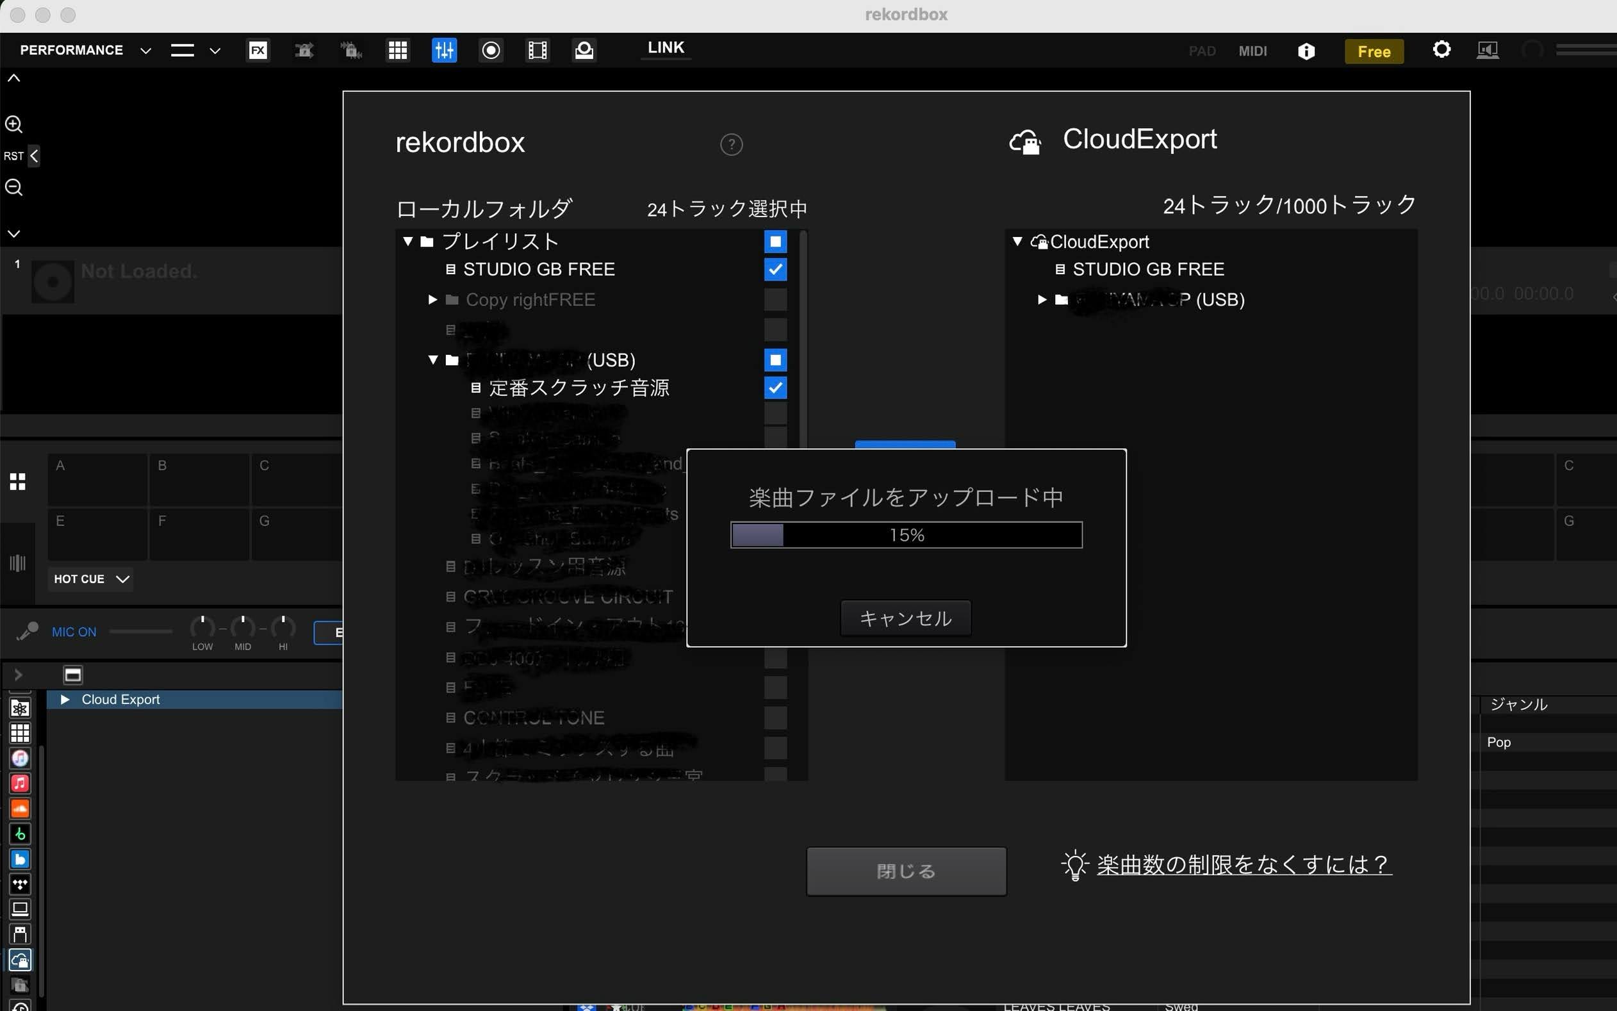Click the vertical bars icon below pad grid
This screenshot has width=1617, height=1011.
(x=18, y=563)
